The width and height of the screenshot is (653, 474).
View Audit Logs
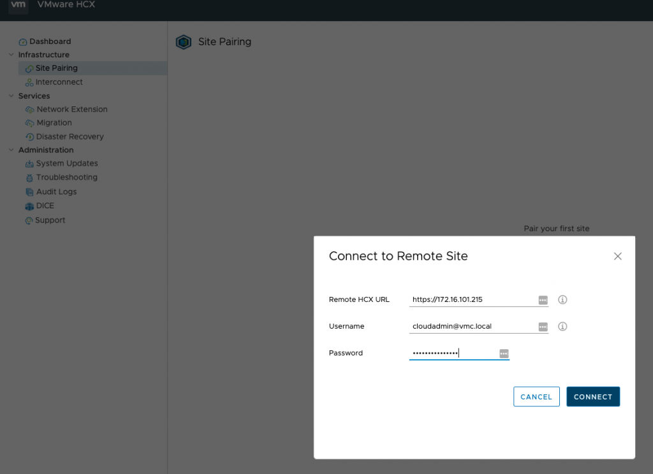pos(56,192)
